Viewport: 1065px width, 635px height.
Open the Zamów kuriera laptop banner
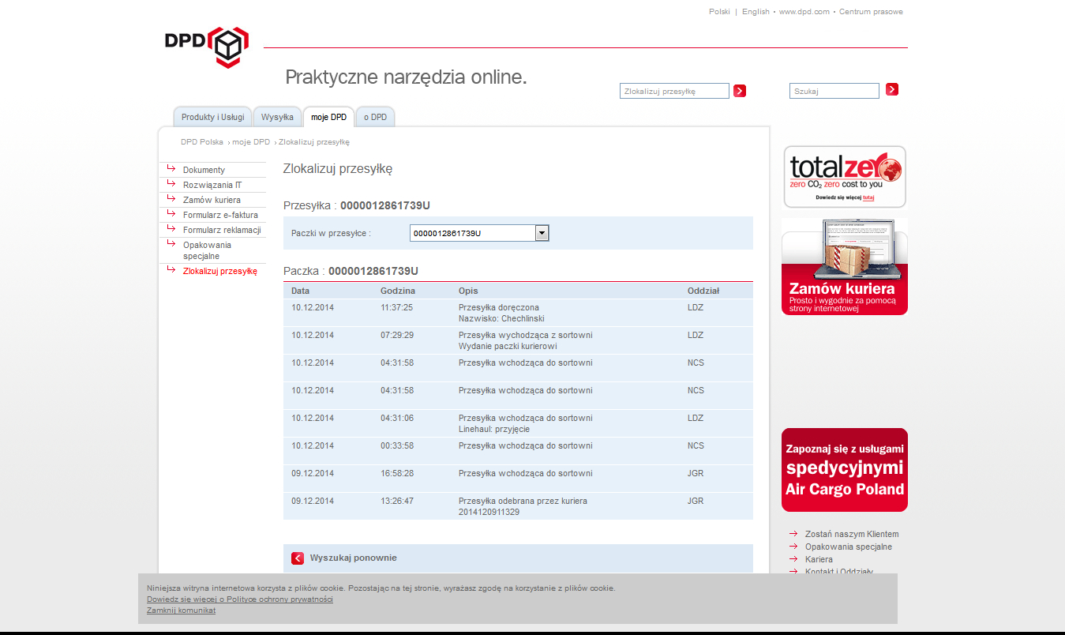tap(844, 267)
